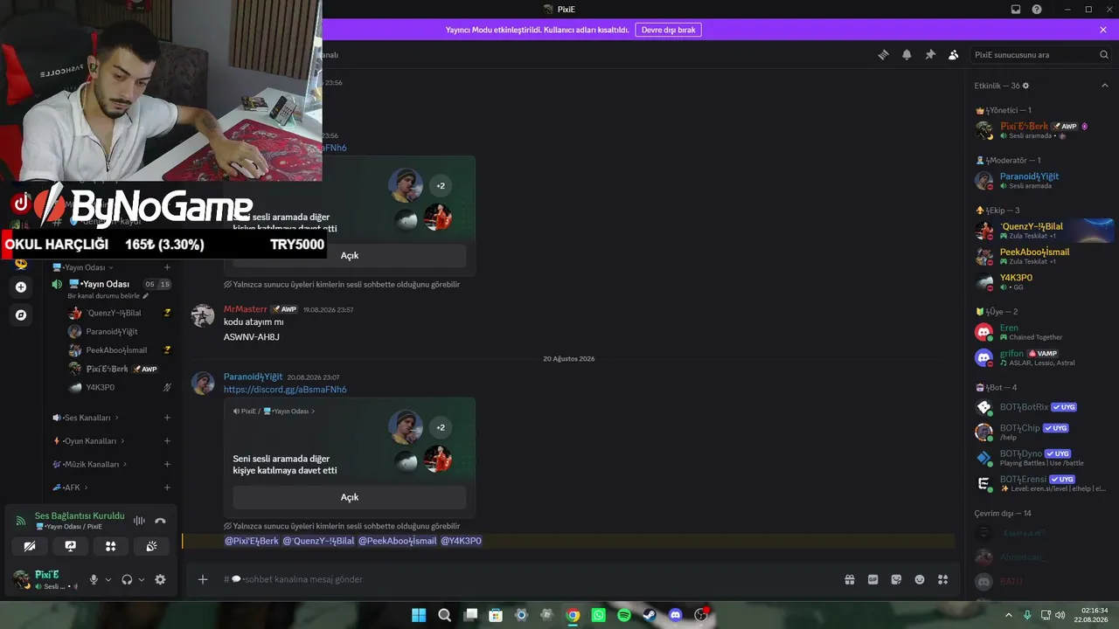Open microphone input options dropdown
This screenshot has height=629, width=1119.
pyautogui.click(x=108, y=579)
